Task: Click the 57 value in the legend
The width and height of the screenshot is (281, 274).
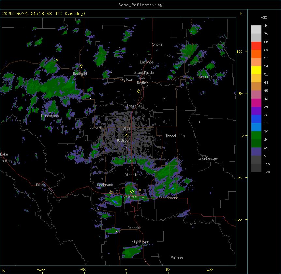Action: (x=266, y=58)
